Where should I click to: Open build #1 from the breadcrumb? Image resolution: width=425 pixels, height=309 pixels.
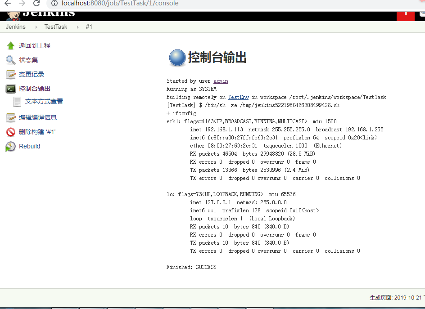(x=89, y=27)
